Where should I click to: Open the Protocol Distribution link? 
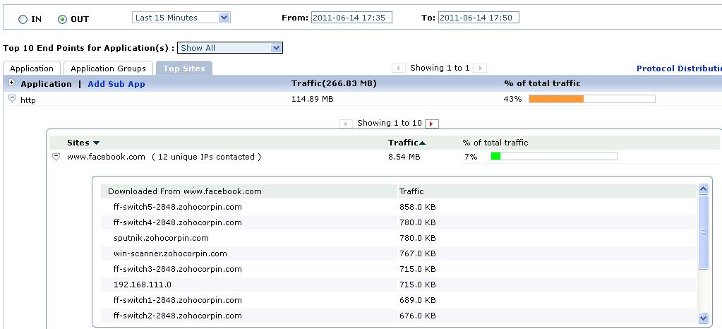[679, 68]
